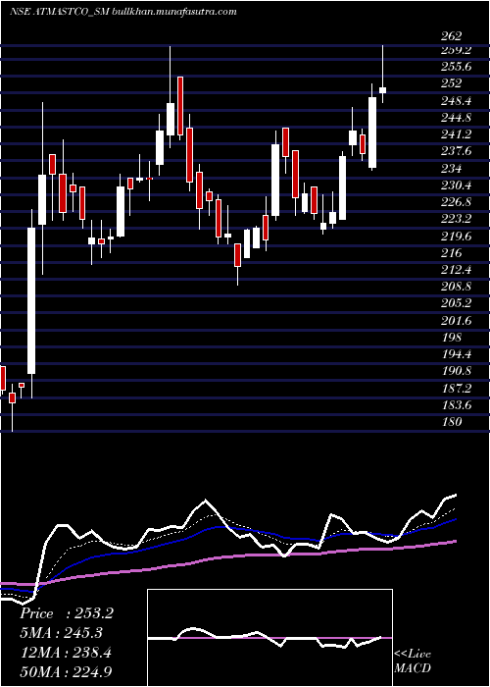Click the 244.8 price axis label
This screenshot has height=687, width=490.
457,118
